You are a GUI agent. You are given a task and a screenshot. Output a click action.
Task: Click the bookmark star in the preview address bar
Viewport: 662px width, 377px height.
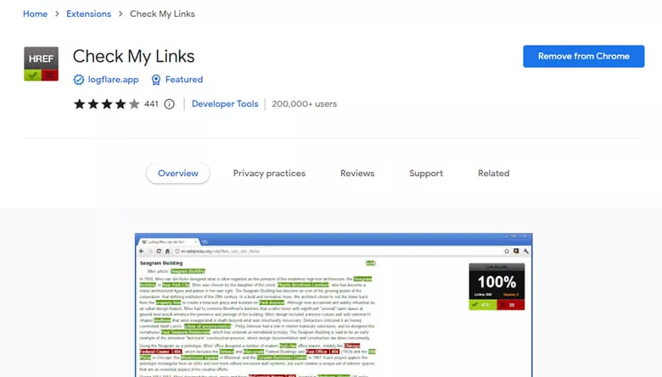point(507,251)
